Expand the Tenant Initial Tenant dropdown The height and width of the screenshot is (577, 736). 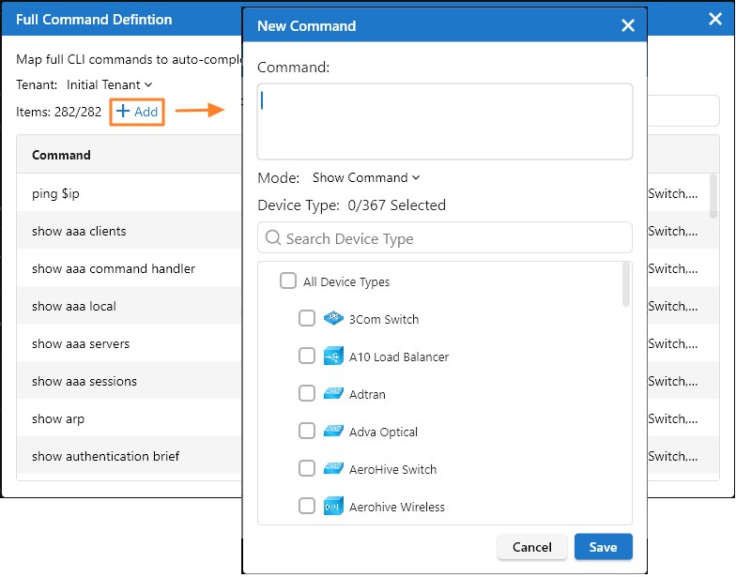(x=109, y=84)
